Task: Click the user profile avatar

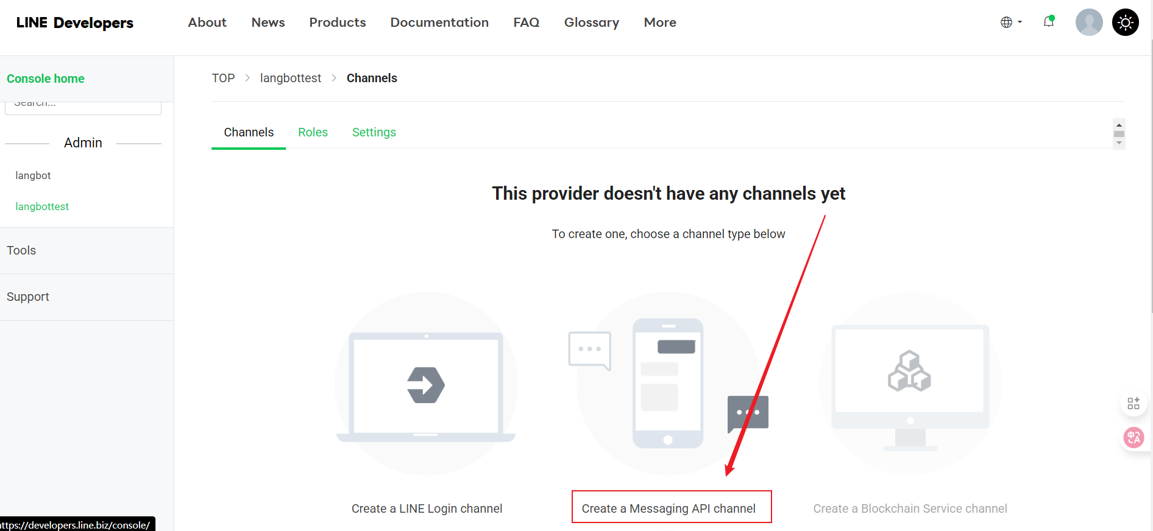Action: 1088,23
